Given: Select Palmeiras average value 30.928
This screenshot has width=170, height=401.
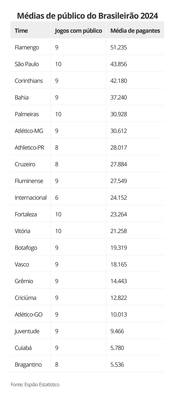Looking at the screenshot, I should pos(119,114).
